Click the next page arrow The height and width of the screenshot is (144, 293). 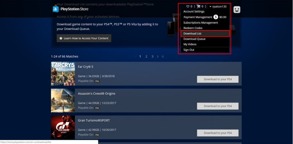[x=158, y=56]
